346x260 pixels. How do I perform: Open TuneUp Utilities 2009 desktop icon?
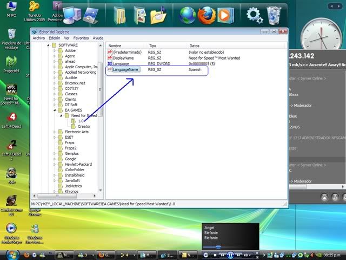pos(35,11)
